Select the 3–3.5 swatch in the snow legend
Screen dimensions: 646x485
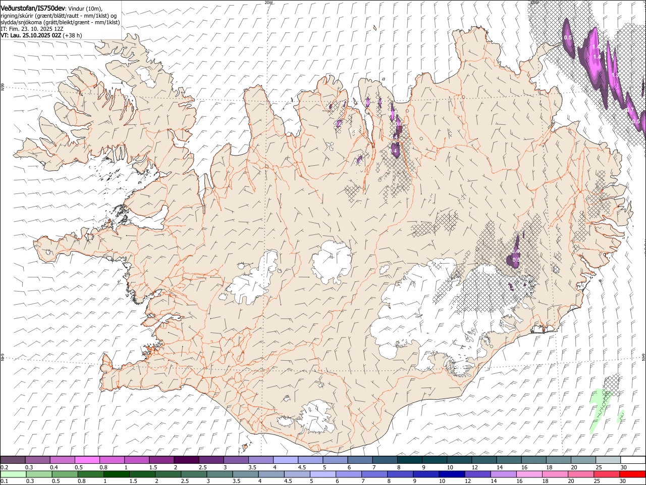coord(236,460)
